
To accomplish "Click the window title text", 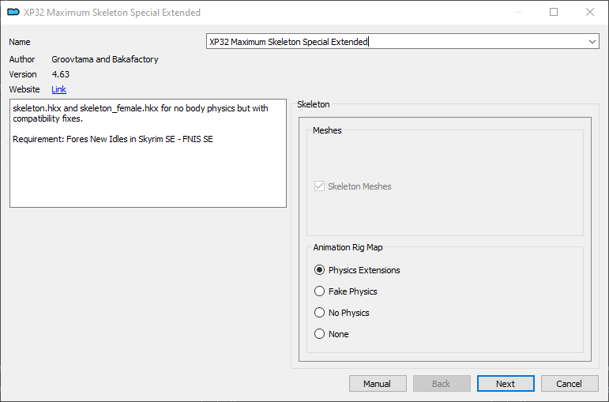I will pos(112,13).
